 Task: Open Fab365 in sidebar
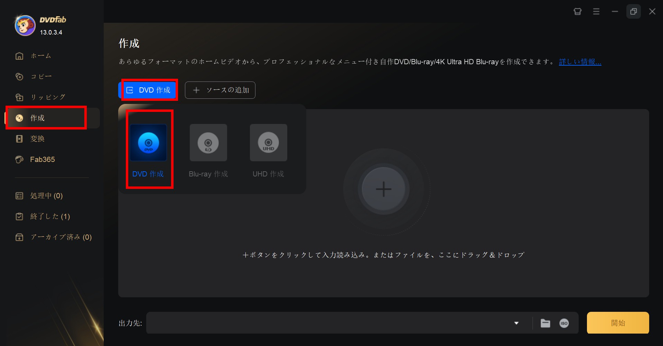point(42,159)
